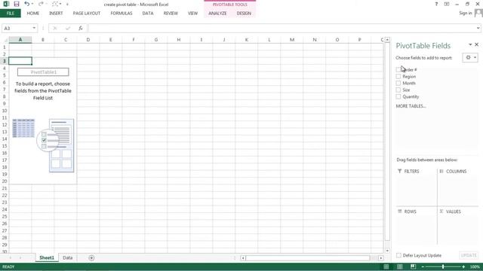Open the FORMULAS tab

pos(122,14)
